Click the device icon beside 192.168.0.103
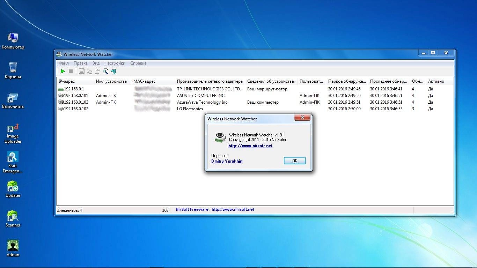The height and width of the screenshot is (268, 477). [61, 102]
